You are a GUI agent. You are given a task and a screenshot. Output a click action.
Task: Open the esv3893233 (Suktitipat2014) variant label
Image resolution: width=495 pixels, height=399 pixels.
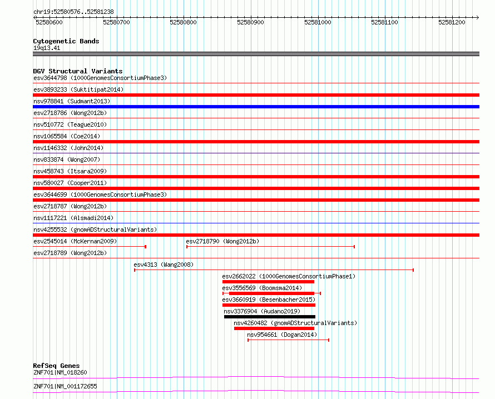pyautogui.click(x=78, y=89)
